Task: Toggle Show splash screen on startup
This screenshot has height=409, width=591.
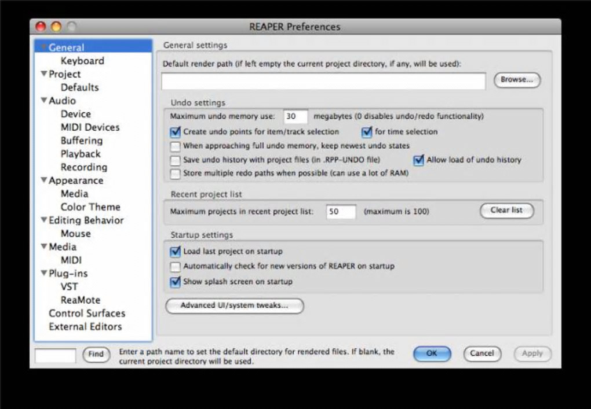Action: pyautogui.click(x=175, y=282)
